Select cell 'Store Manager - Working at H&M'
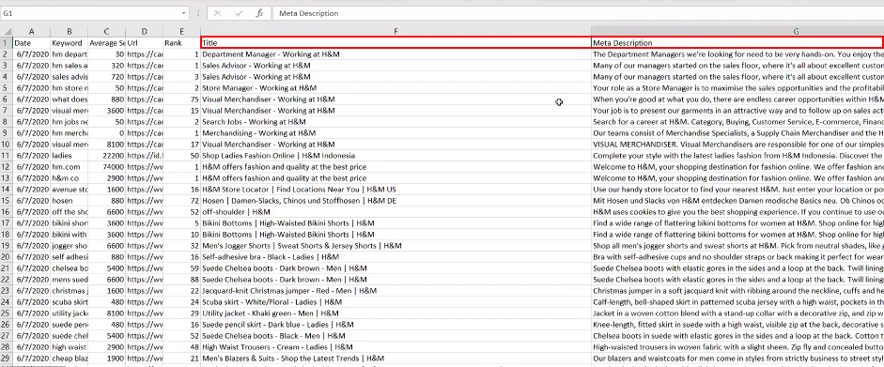884x367 pixels. pos(395,88)
